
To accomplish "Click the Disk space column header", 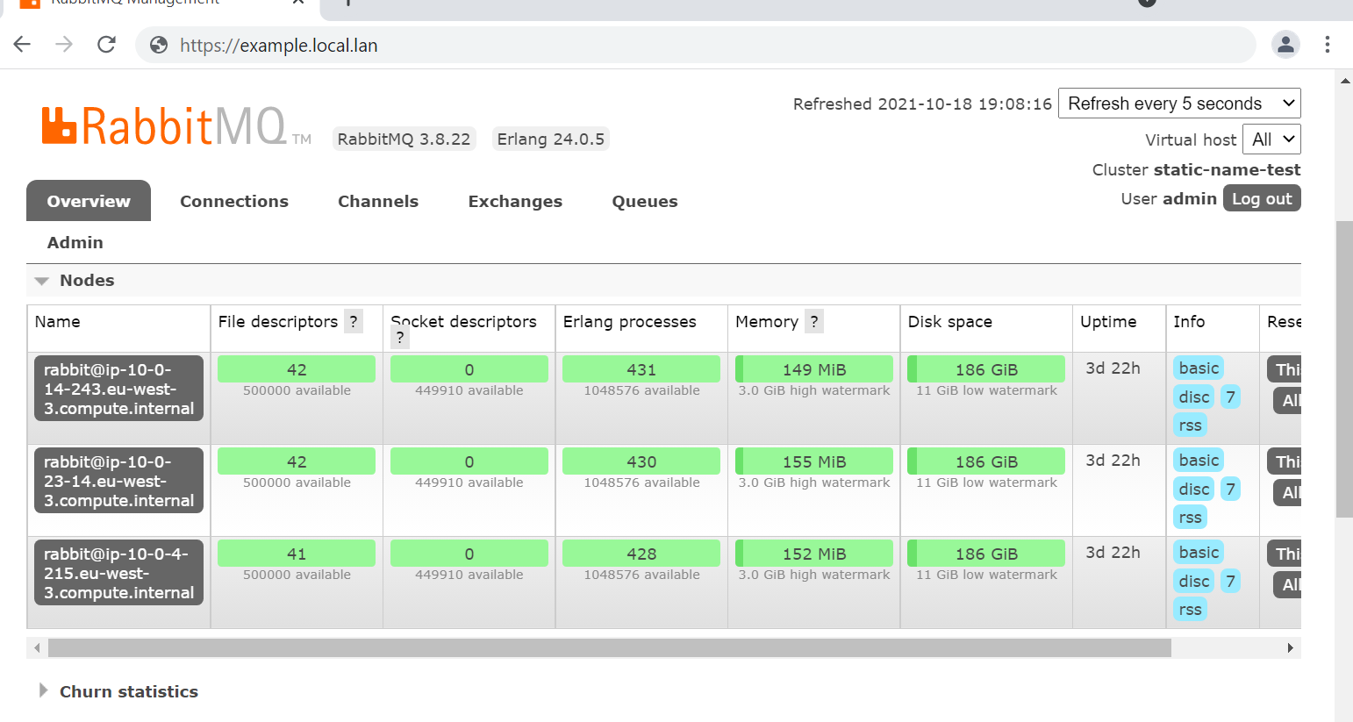I will click(x=950, y=322).
